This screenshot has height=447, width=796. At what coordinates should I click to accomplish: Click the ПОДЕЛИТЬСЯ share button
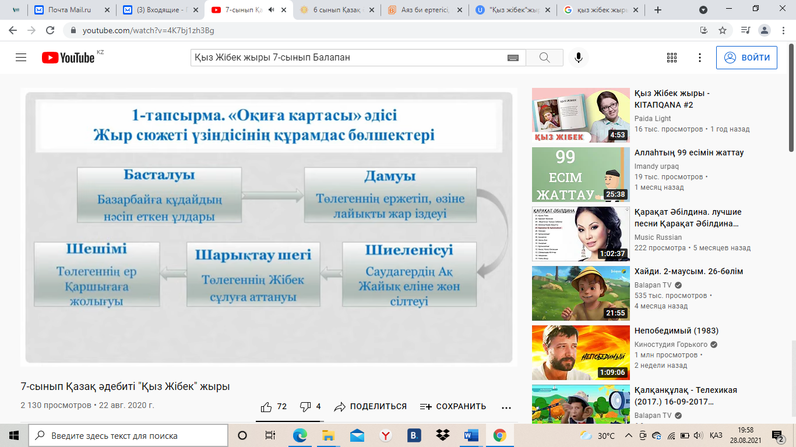point(371,407)
